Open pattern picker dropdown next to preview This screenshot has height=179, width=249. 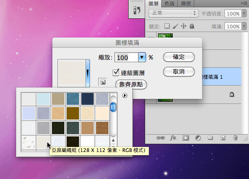[88, 73]
